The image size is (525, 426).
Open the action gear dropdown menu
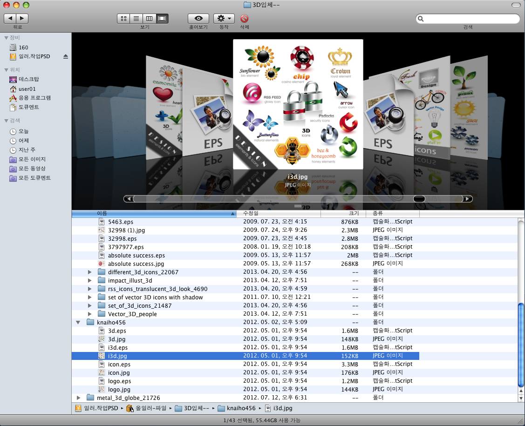click(224, 19)
